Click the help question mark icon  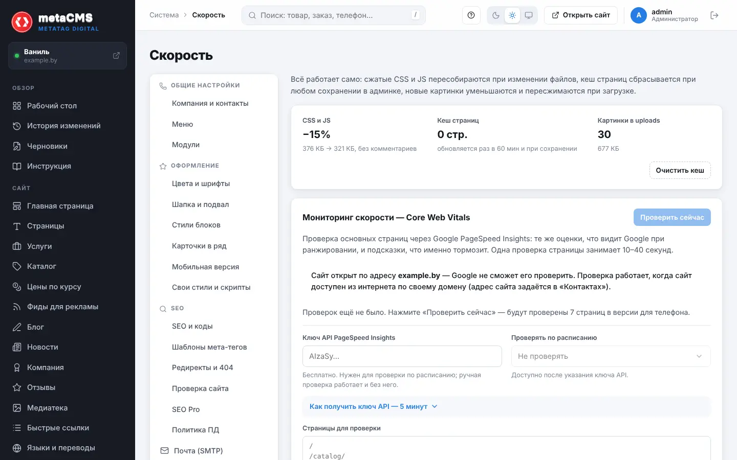coord(471,15)
